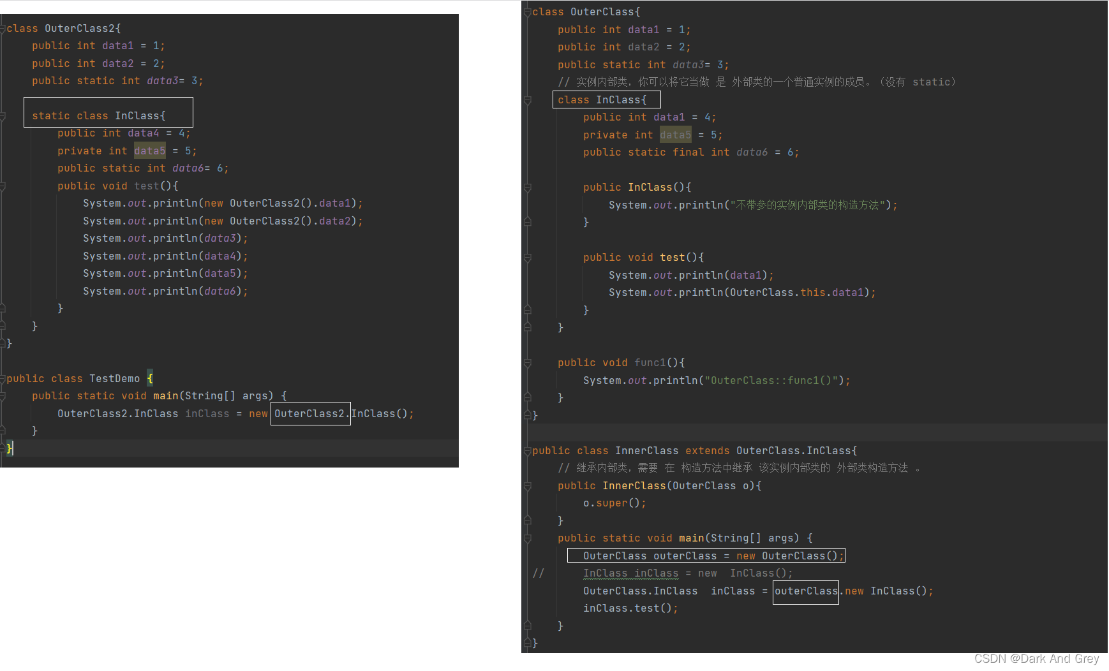The image size is (1109, 671).
Task: Click the println(data6) statement
Action: pos(165,291)
